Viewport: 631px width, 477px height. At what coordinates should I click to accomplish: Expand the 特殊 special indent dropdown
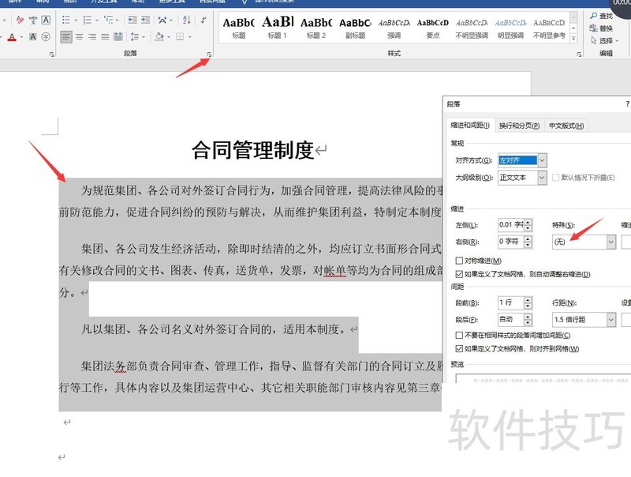[x=610, y=242]
